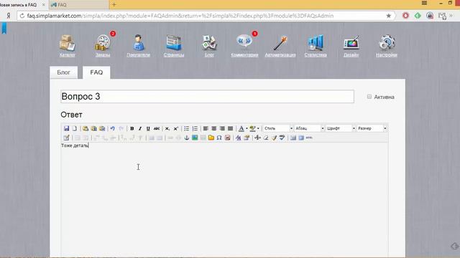Open the Каталог section icon
Viewport: 460px width, 258px height.
click(67, 43)
